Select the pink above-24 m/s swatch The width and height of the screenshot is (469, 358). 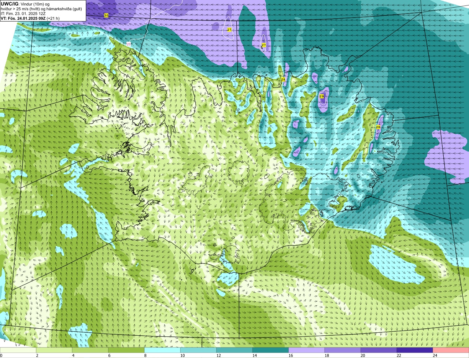pos(451,350)
